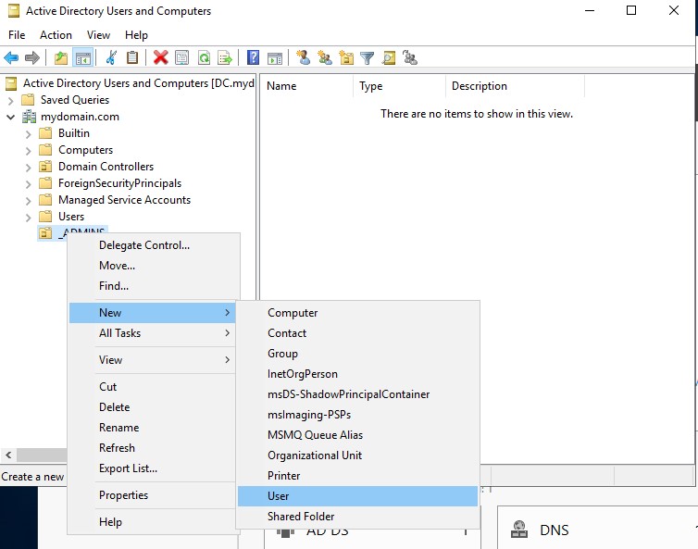The image size is (698, 549).
Task: Select Contact in New submenu
Action: [x=358, y=333]
